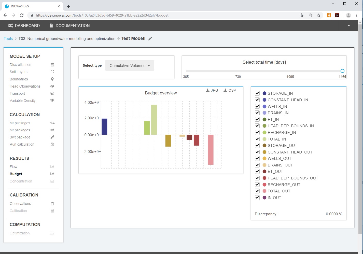Download the chart as JPG
Screen dimensions: 363x254
pyautogui.click(x=212, y=90)
